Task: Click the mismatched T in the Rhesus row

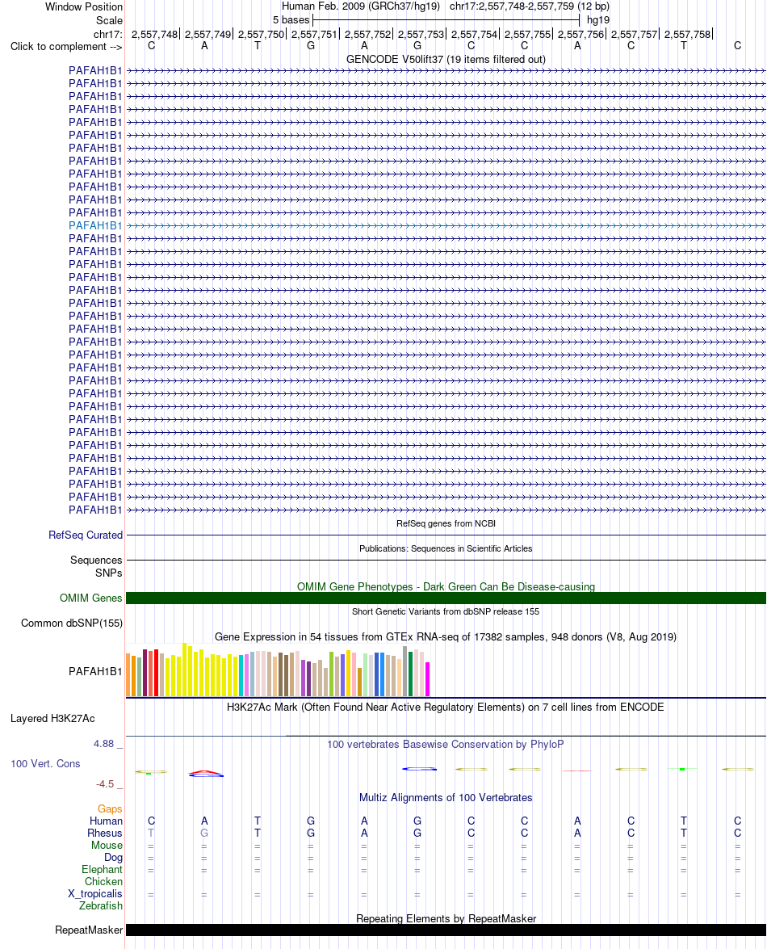Action: click(x=151, y=834)
